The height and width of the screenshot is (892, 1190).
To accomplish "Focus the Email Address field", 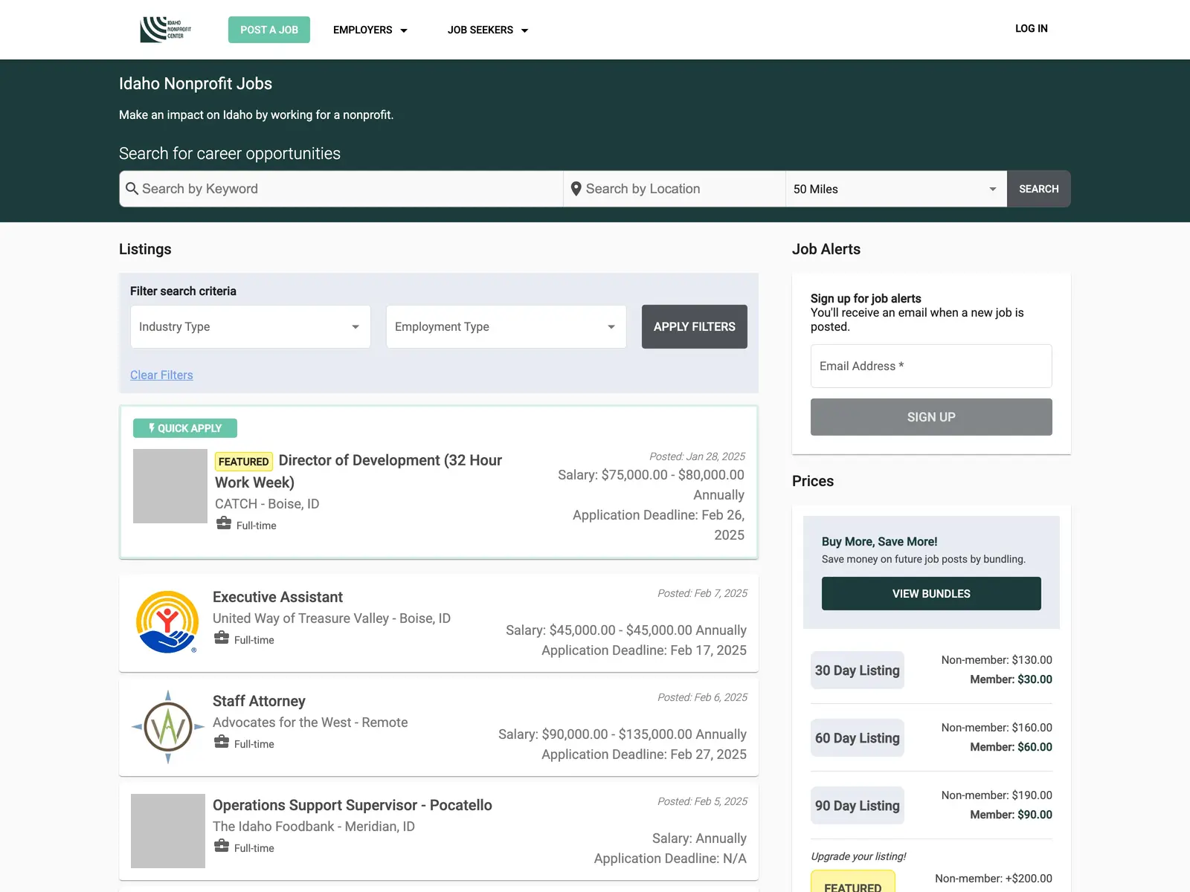I will click(931, 366).
